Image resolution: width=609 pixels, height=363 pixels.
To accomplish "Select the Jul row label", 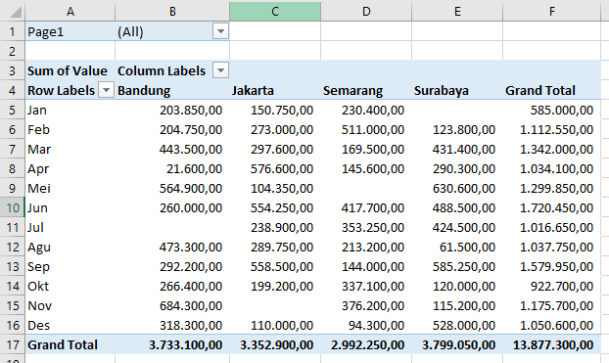I will (35, 227).
